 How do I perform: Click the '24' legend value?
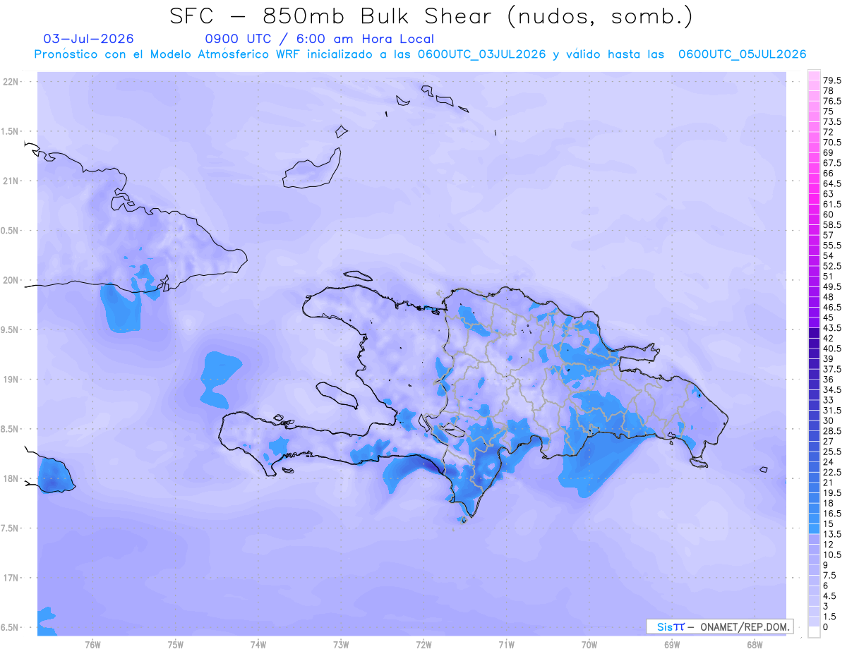click(x=829, y=461)
